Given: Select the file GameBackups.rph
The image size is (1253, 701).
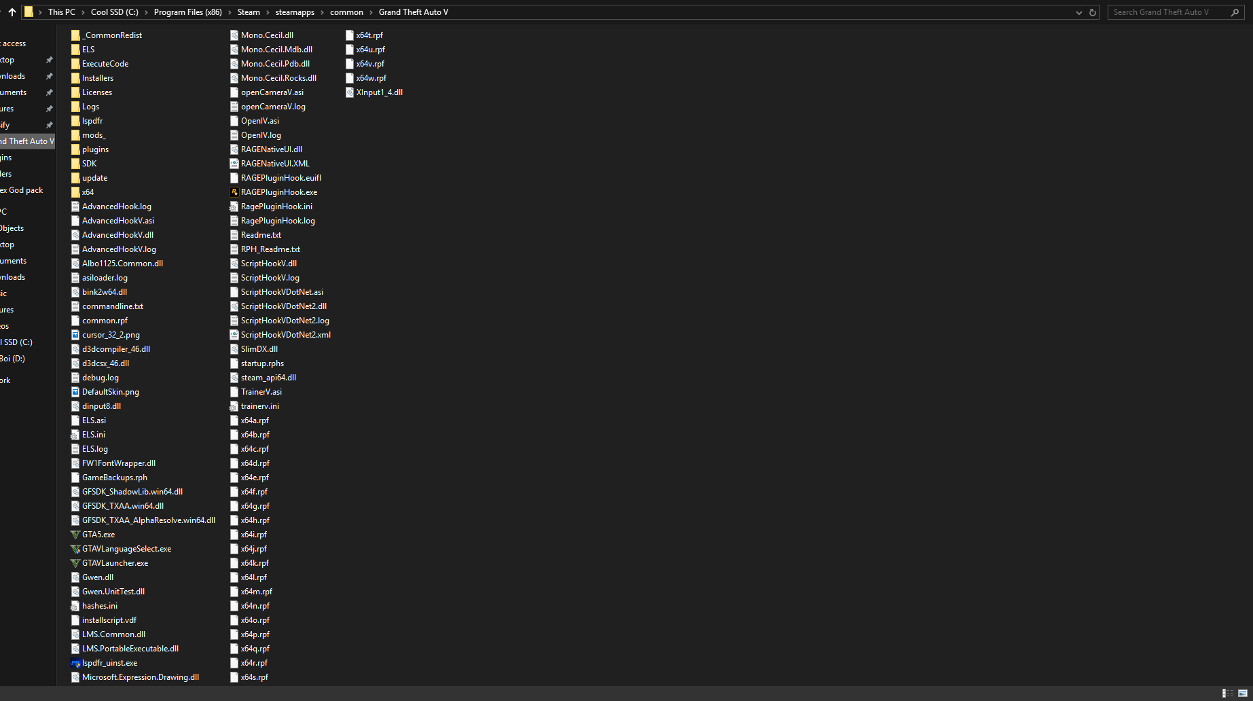Looking at the screenshot, I should 115,478.
